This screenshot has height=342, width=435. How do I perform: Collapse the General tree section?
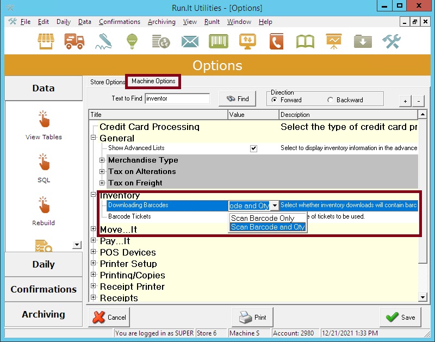(94, 138)
